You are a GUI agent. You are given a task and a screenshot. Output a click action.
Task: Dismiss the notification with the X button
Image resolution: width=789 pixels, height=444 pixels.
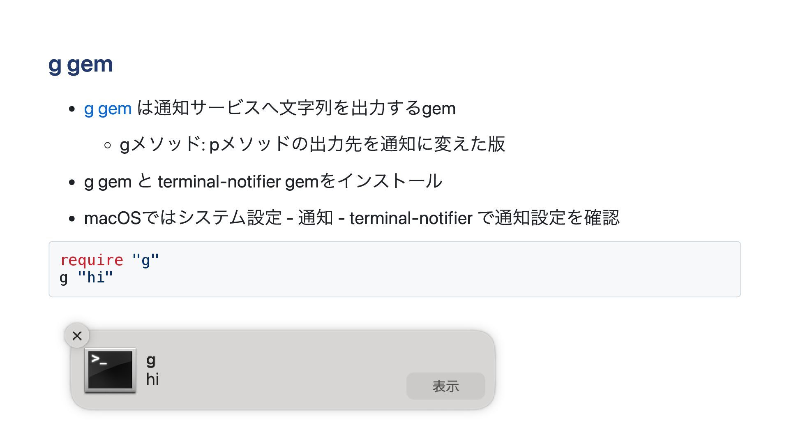tap(77, 336)
